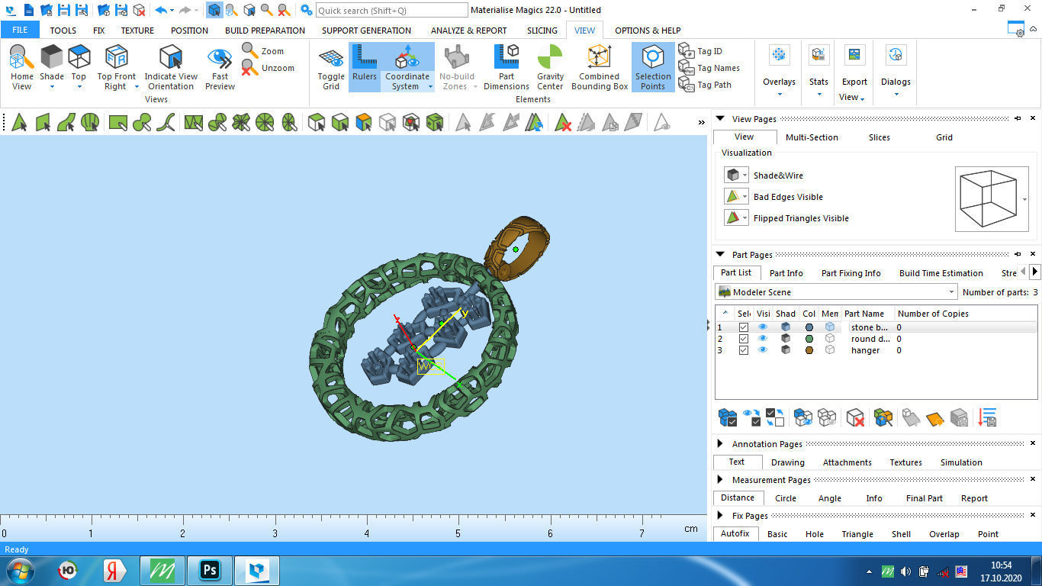Click the FILE button

[20, 31]
